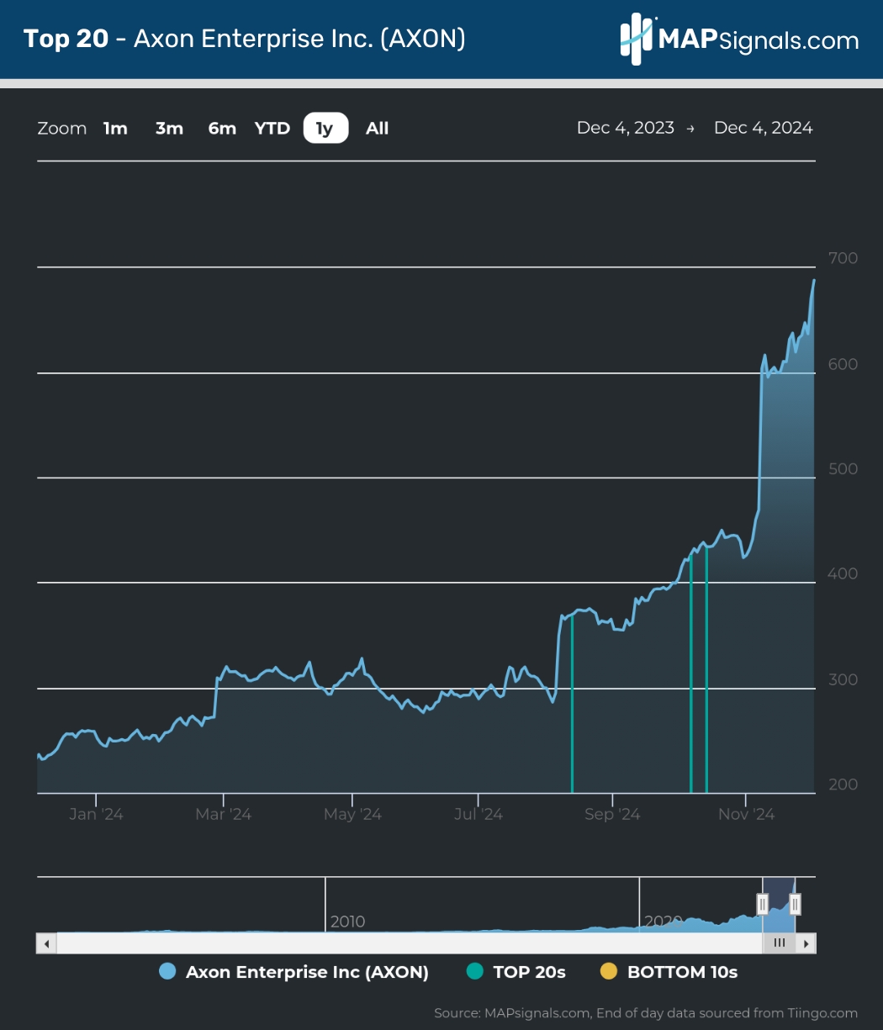Switch zoom to YTD
Image resolution: width=883 pixels, height=1030 pixels.
pyautogui.click(x=272, y=128)
